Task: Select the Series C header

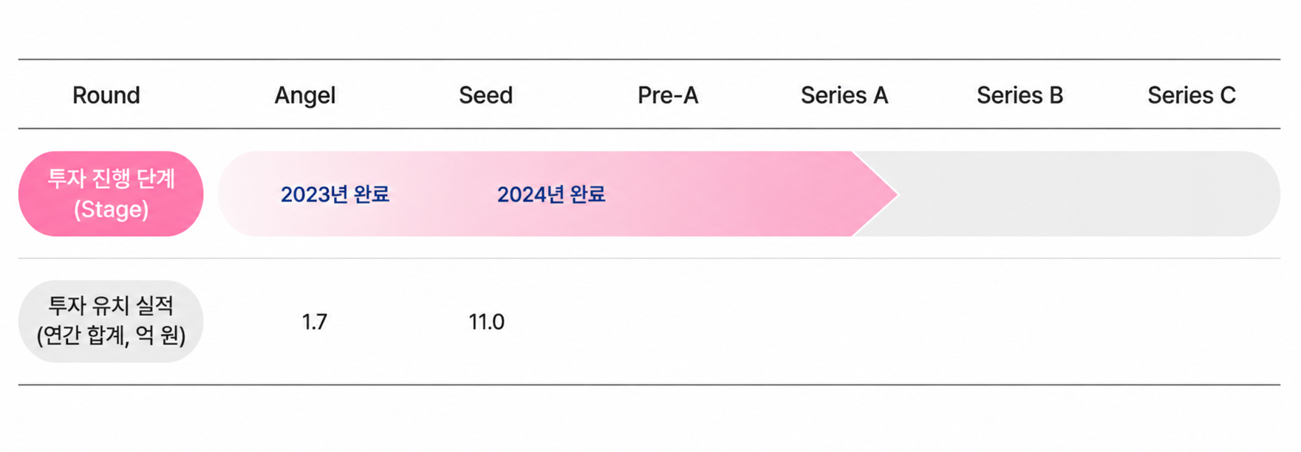Action: 1192,95
